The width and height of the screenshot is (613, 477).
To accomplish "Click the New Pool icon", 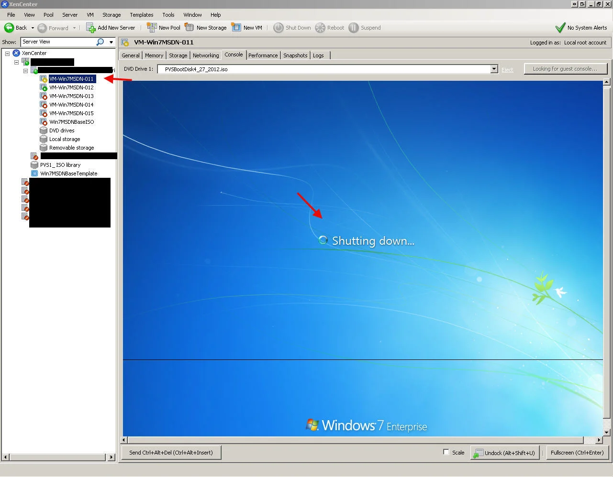I will click(152, 27).
